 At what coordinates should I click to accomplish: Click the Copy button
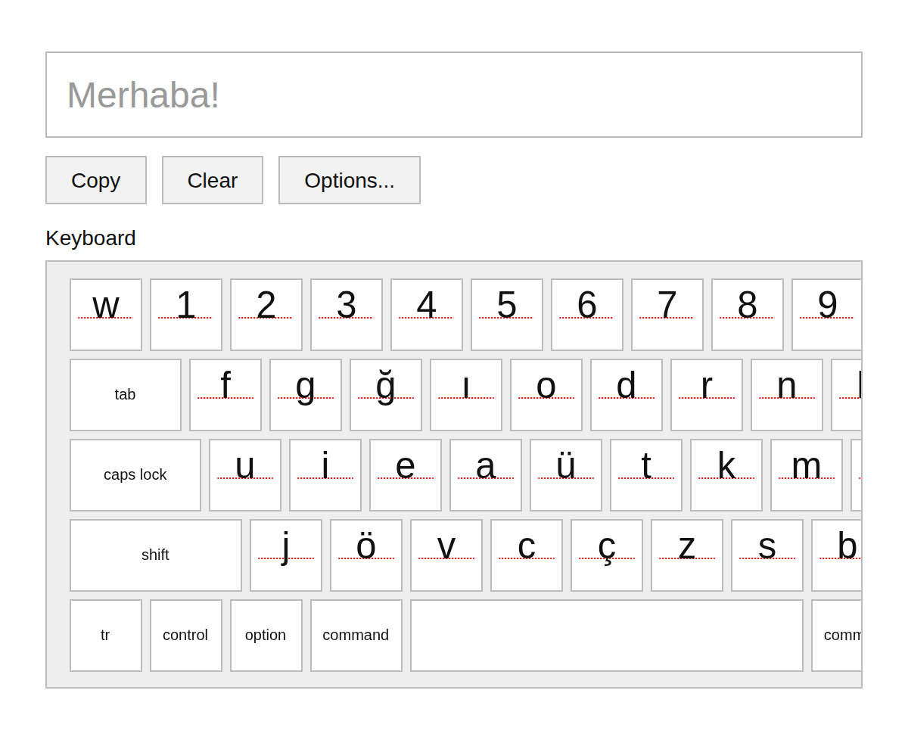point(96,180)
